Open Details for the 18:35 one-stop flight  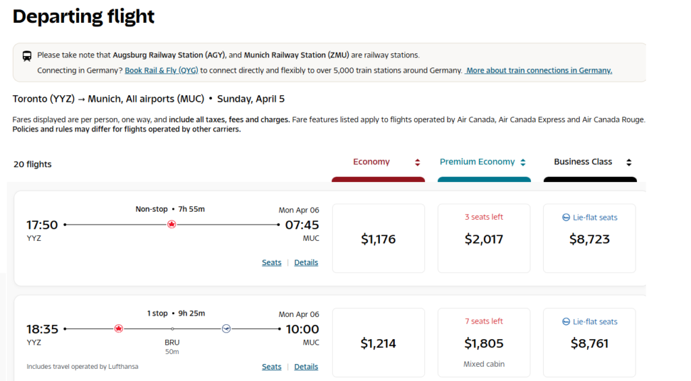point(306,367)
